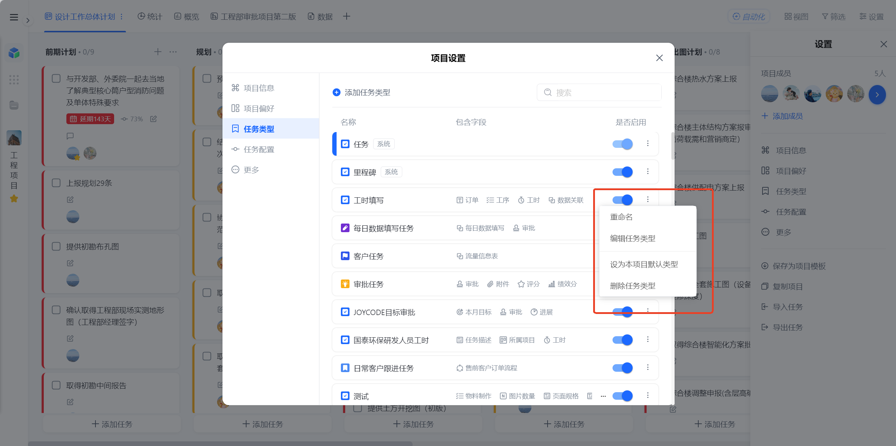Select 项目信息 in the dialog sidebar
This screenshot has height=446, width=896.
(x=271, y=88)
